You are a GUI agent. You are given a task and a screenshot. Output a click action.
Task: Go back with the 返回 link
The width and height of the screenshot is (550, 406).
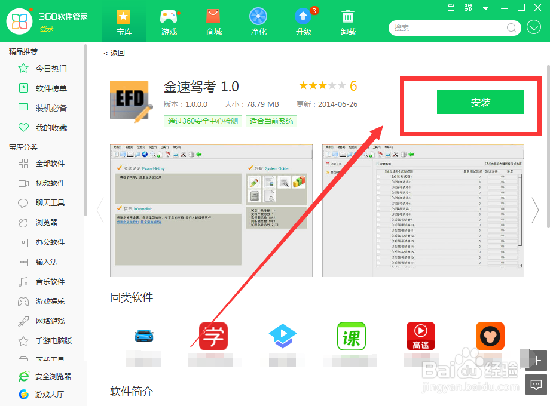114,53
